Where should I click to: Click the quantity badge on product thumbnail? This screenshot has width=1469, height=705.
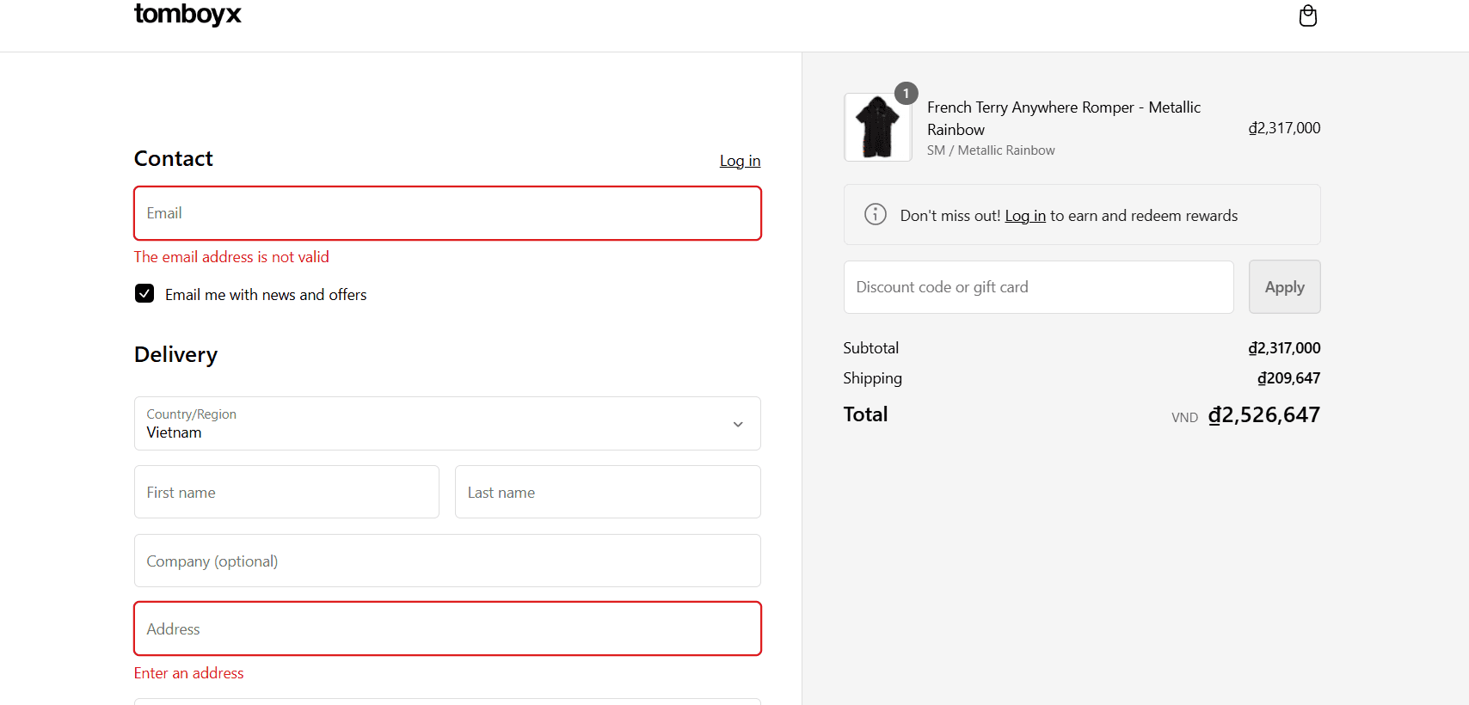906,93
